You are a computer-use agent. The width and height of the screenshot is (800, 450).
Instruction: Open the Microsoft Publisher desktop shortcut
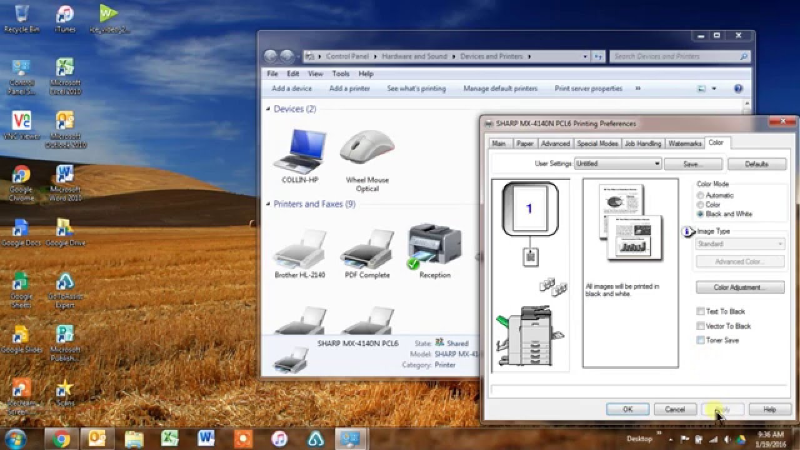pos(65,343)
